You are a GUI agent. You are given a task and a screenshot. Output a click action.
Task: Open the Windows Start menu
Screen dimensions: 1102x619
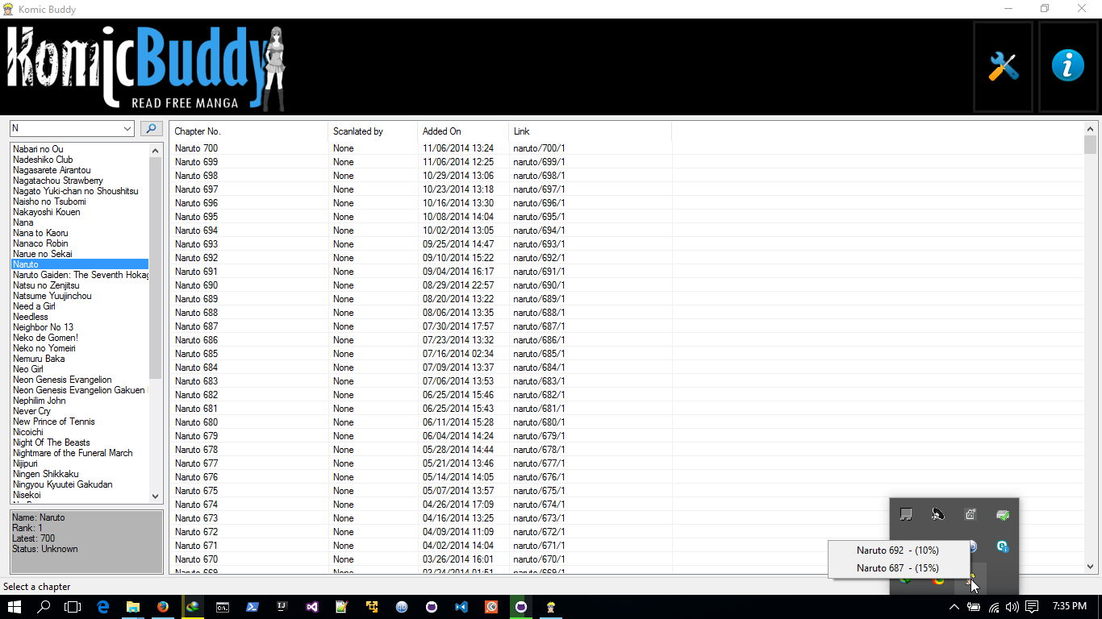pos(14,607)
